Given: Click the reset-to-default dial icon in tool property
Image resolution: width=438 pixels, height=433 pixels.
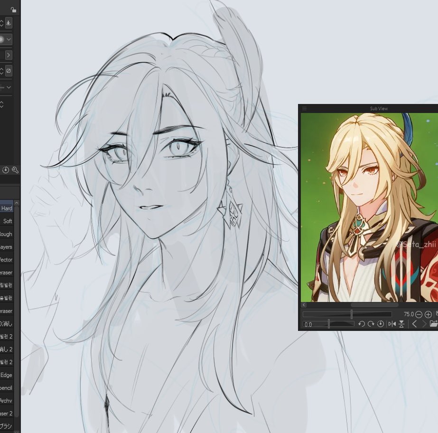Looking at the screenshot, I should coord(6,169).
